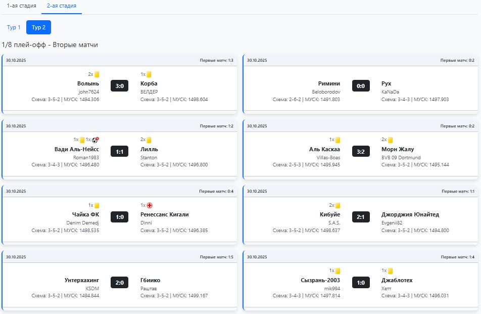Open the 3:2 score of Аль Каскаа match

point(360,152)
